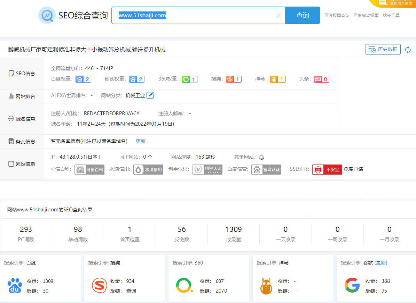Open Google results via the Google icon

pyautogui.click(x=352, y=285)
